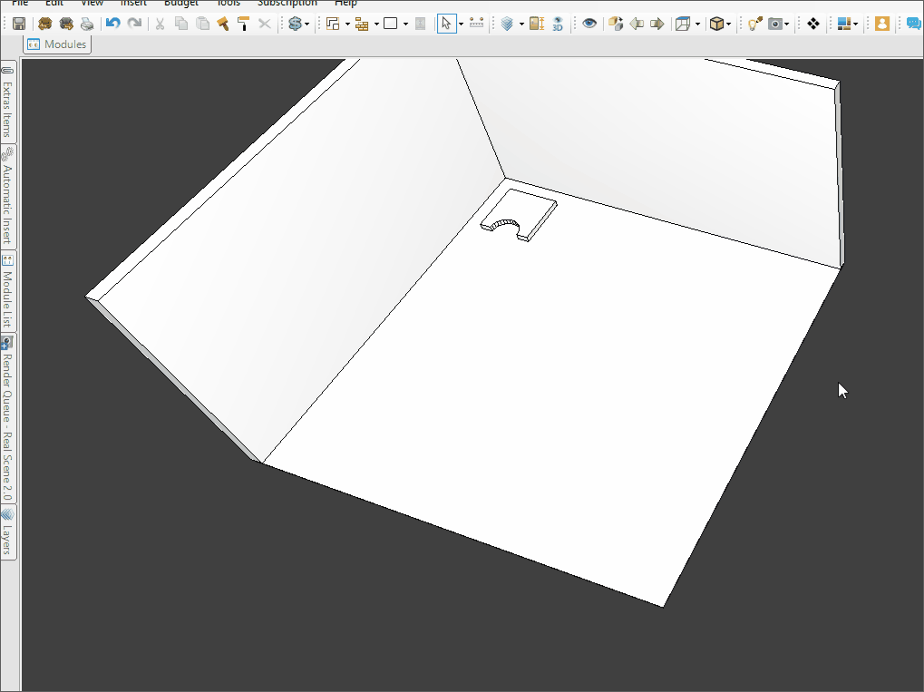Open the Module List side panel
The image size is (924, 692).
click(7, 291)
